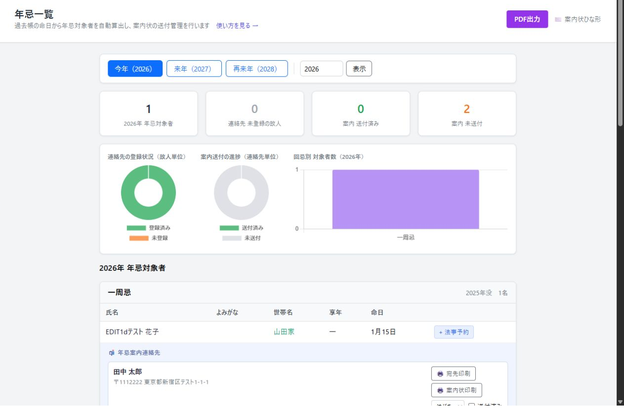Click the 案内 未送付 count card

pos(467,113)
